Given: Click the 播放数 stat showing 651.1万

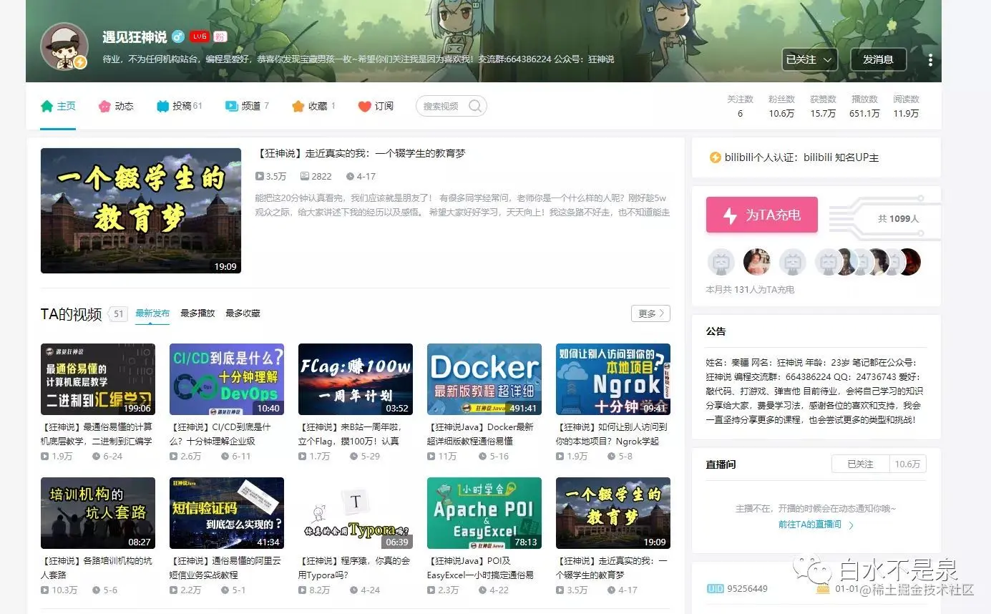Looking at the screenshot, I should point(864,106).
